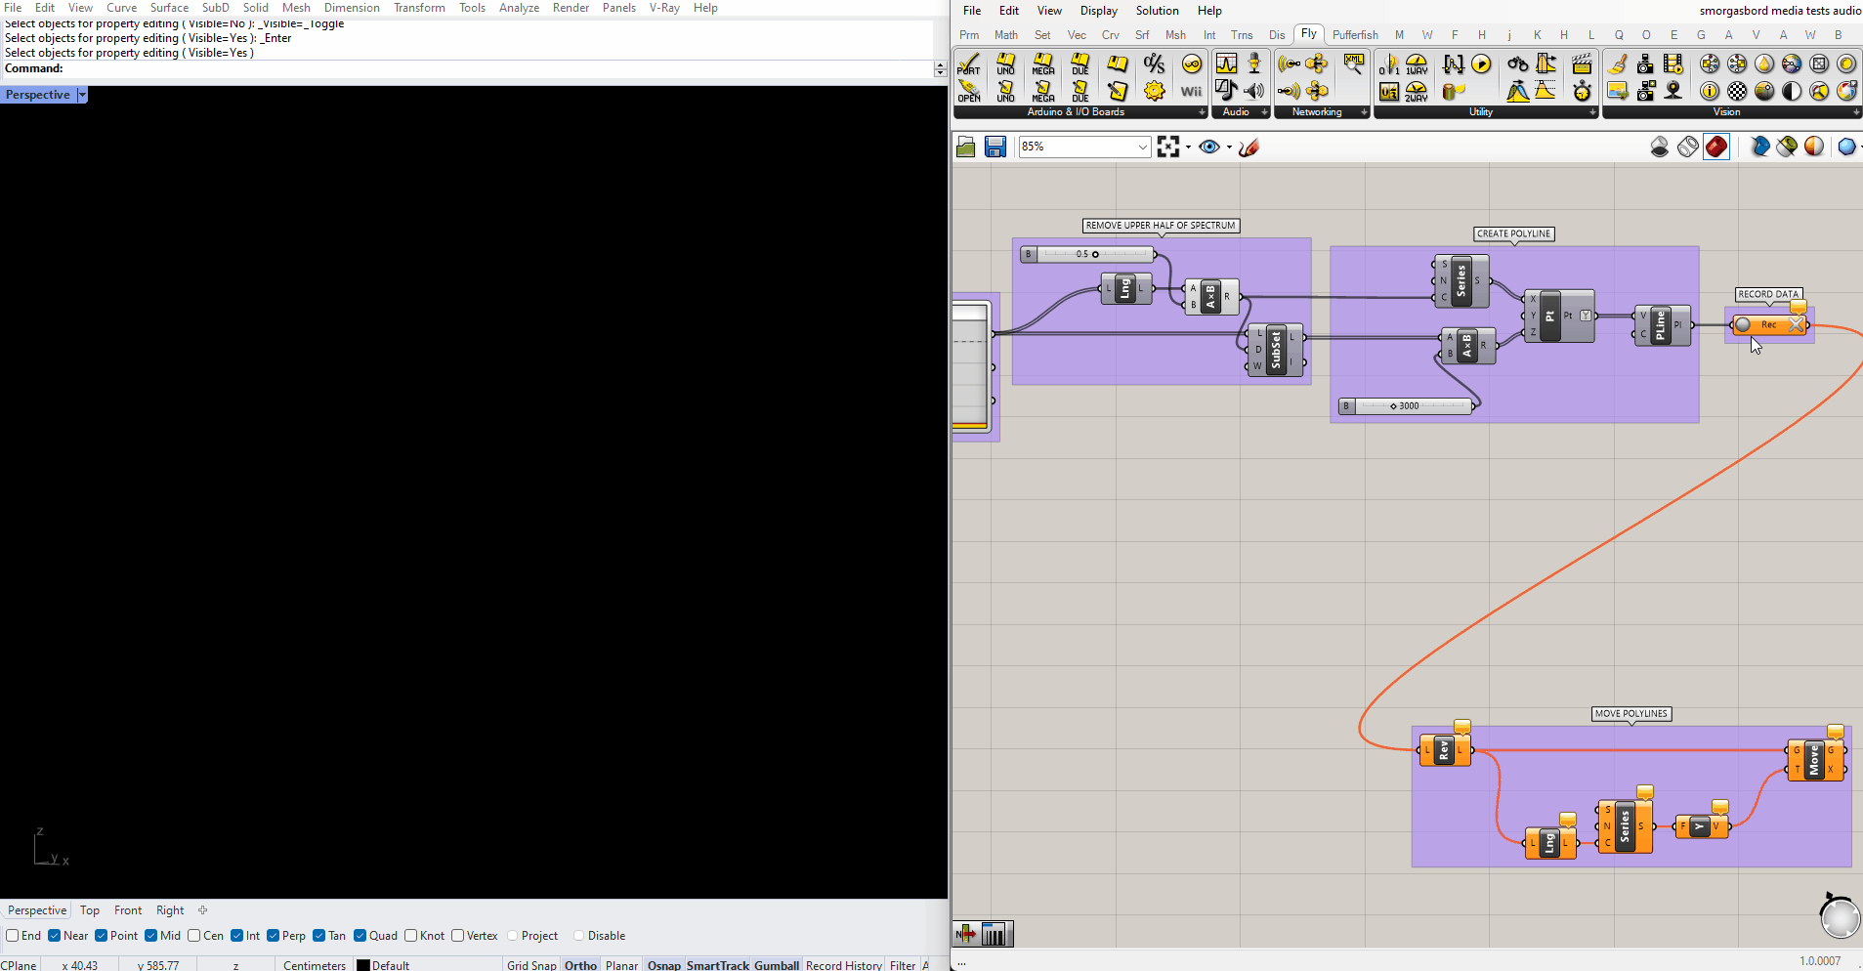Screen dimensions: 1863x971
Task: Click the sketch brush icon in canvas toolbar
Action: click(1249, 147)
